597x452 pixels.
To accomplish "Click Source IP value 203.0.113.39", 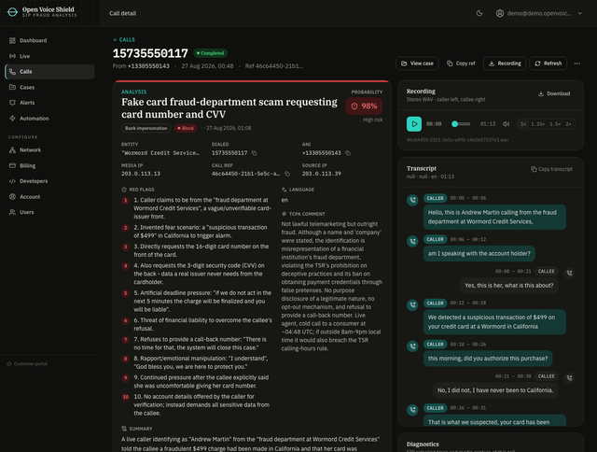I will point(322,174).
